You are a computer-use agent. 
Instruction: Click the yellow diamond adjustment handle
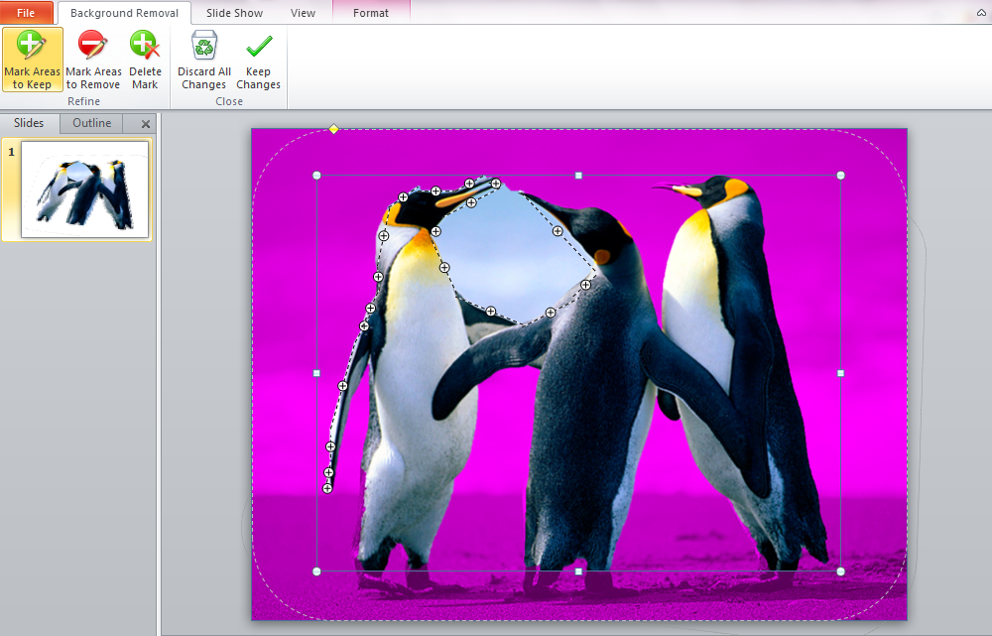tap(334, 129)
